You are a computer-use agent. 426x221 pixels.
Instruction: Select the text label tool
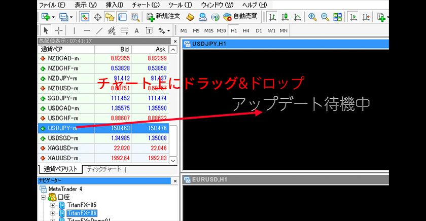point(136,30)
